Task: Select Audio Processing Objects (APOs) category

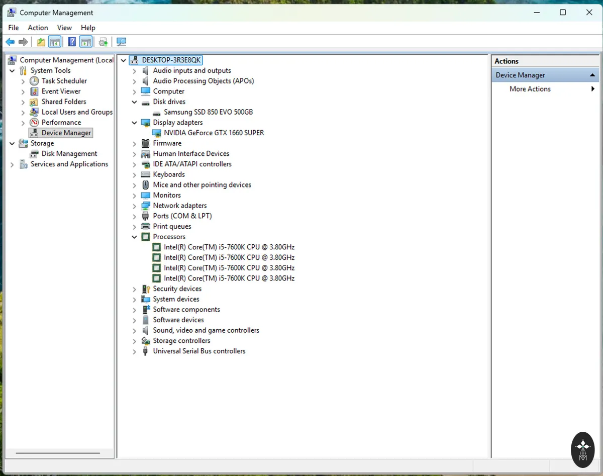Action: 204,81
